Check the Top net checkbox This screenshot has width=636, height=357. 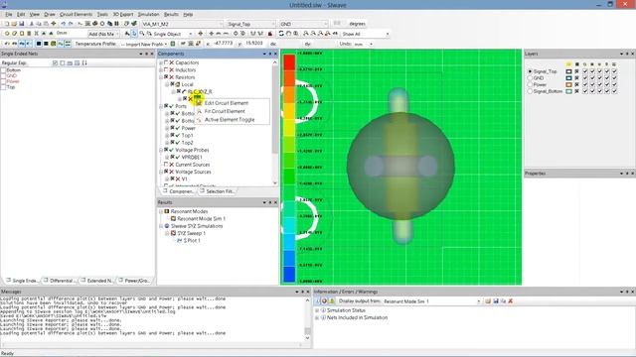[3, 87]
